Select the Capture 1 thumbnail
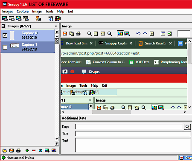Screen dimensions: 192x161 14,45
